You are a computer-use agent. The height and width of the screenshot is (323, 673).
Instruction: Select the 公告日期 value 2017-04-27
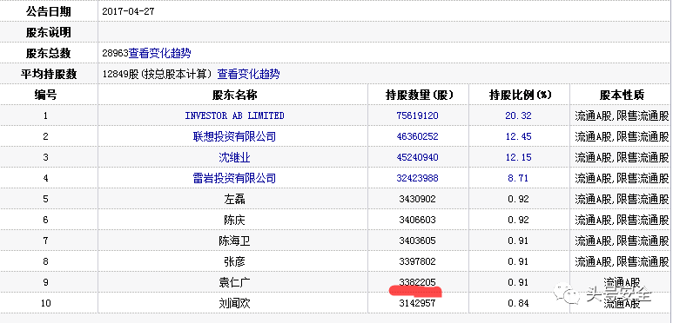coord(128,11)
